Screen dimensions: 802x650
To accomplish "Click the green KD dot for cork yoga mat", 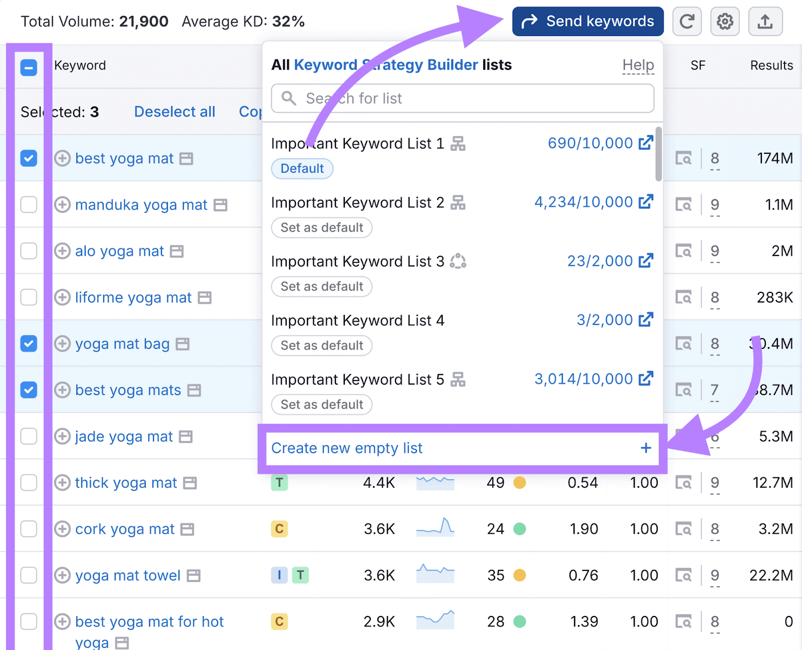I will coord(520,529).
